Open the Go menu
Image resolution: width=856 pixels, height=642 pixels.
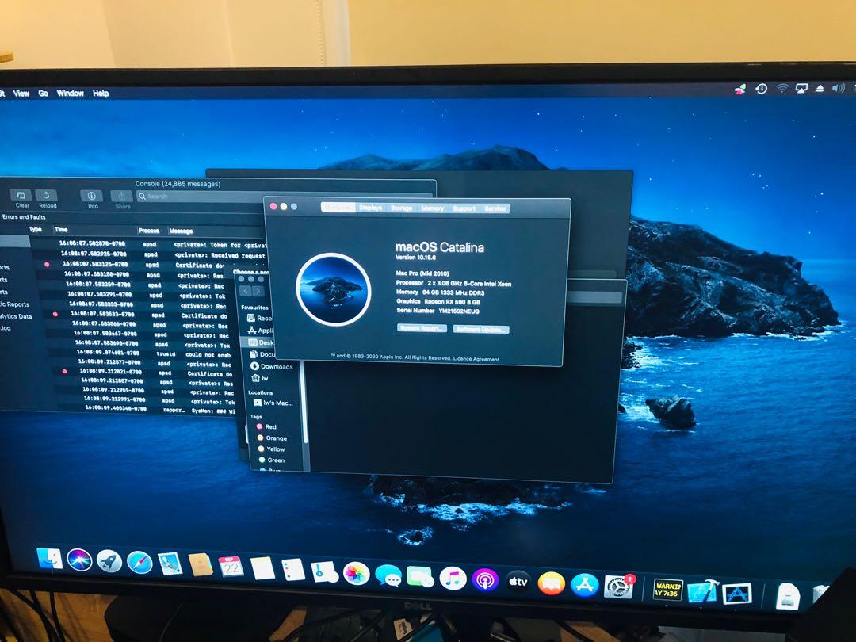click(43, 94)
